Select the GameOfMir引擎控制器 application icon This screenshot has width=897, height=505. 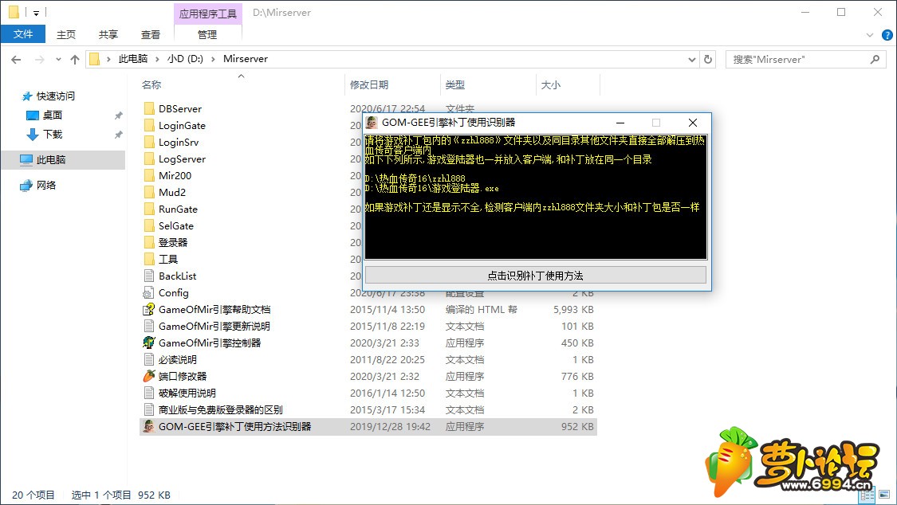point(149,343)
